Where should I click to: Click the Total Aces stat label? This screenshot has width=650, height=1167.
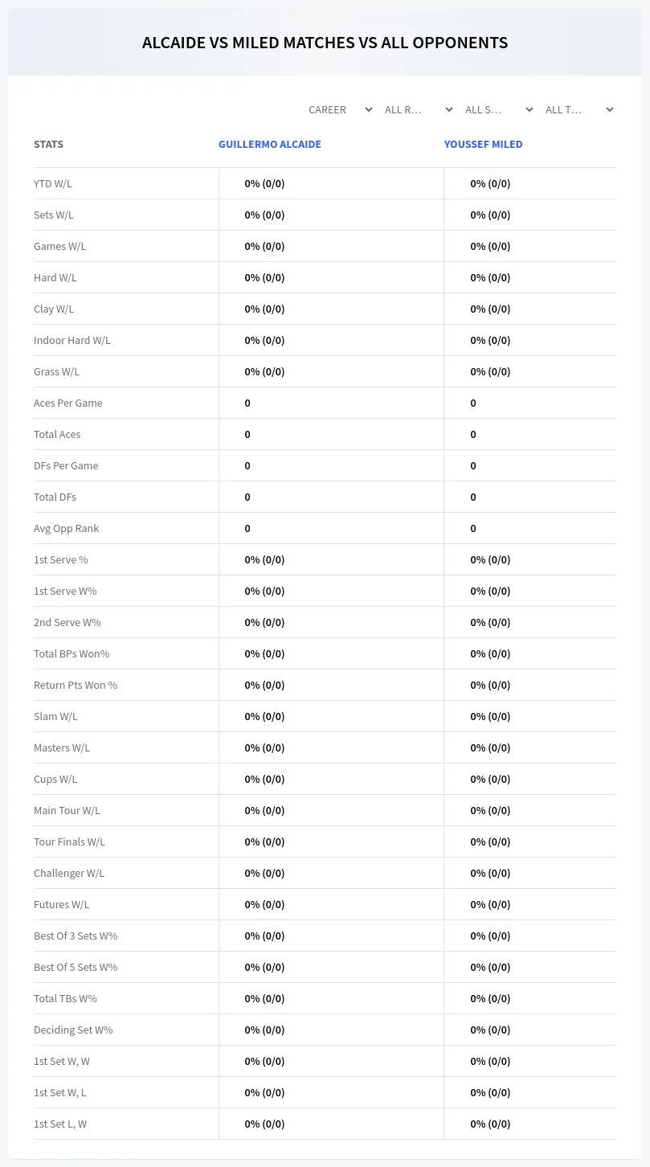pos(57,434)
